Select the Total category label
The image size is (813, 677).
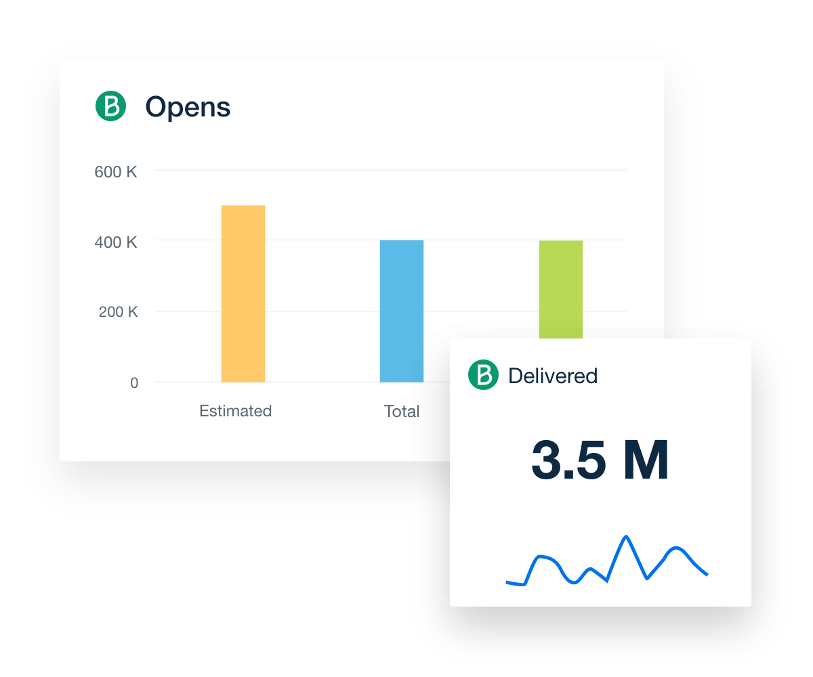(x=402, y=411)
